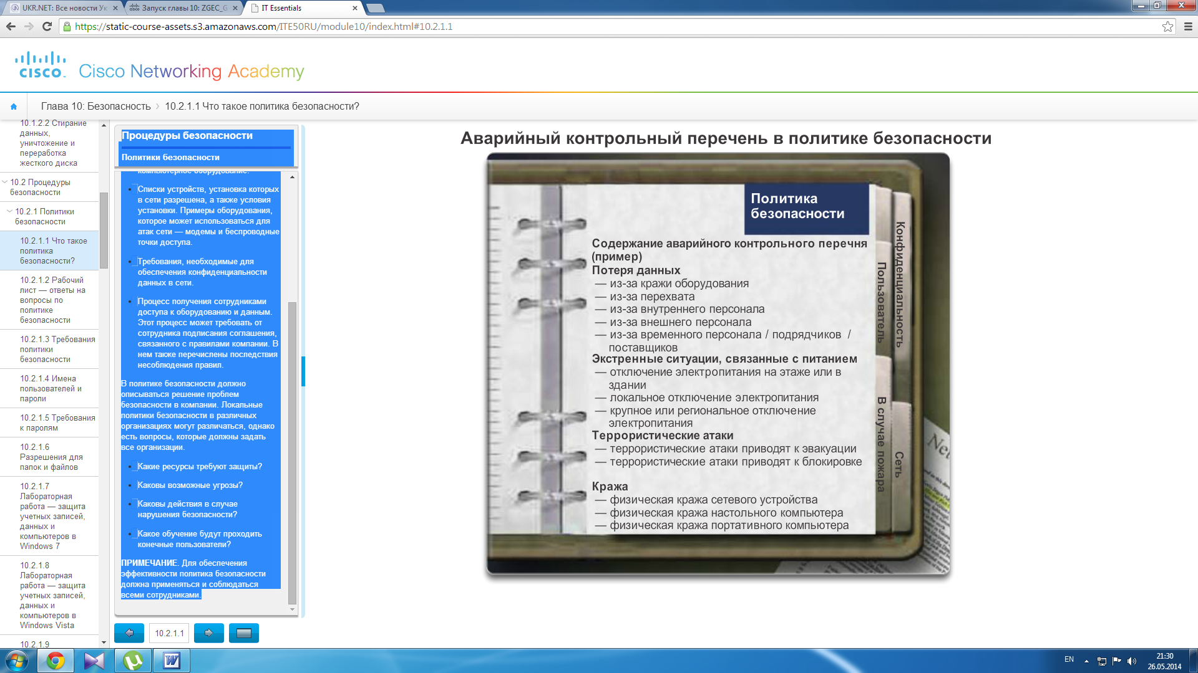The height and width of the screenshot is (673, 1198).
Task: Go to the next course page arrow
Action: click(x=209, y=633)
